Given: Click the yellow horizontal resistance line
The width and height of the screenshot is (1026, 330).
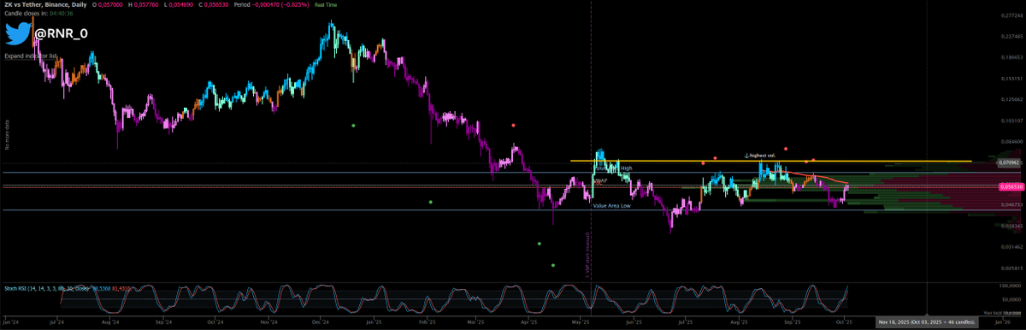Looking at the screenshot, I should click(771, 161).
